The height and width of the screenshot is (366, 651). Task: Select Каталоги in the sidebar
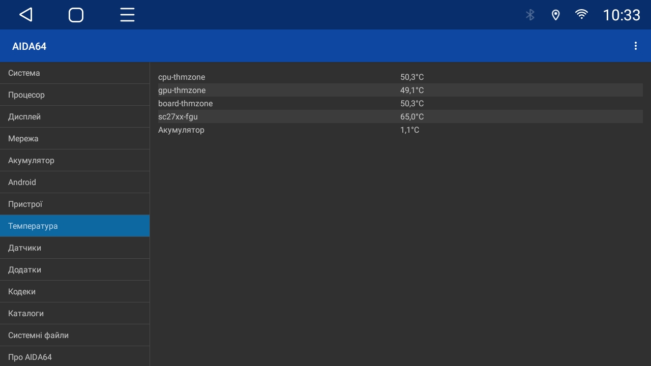pyautogui.click(x=75, y=313)
